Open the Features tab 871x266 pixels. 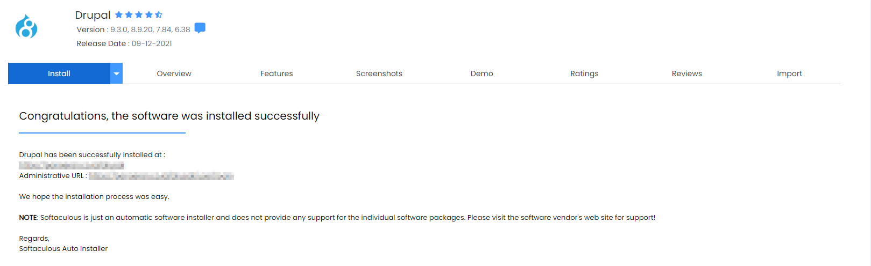(277, 73)
